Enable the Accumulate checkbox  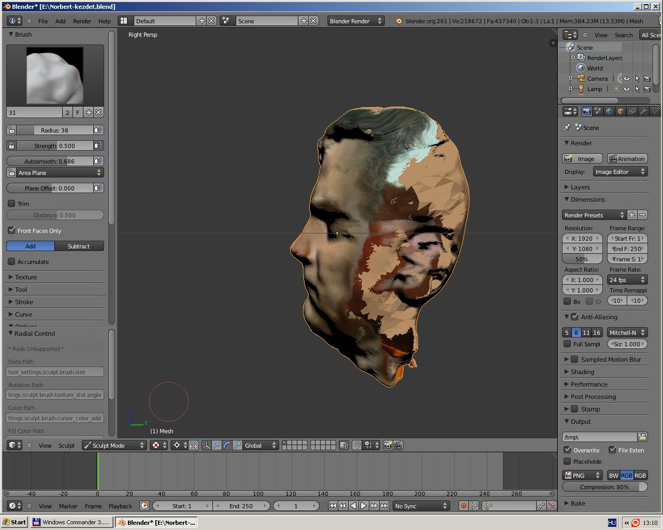(11, 261)
